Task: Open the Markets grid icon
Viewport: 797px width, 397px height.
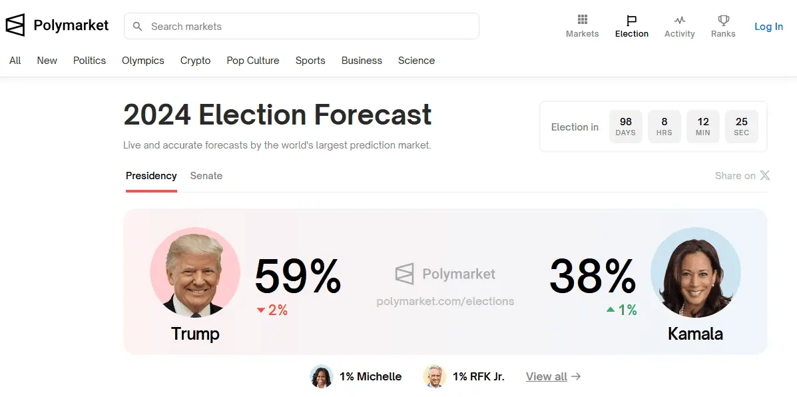Action: 583,20
